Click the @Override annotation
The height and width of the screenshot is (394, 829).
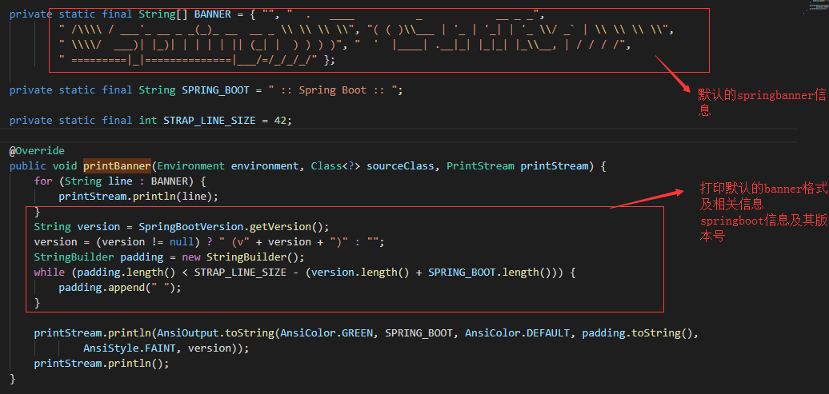click(37, 151)
